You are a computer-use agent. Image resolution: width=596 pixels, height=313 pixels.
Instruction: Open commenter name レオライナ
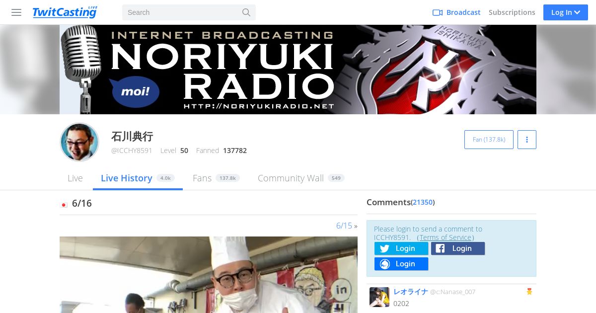click(x=411, y=292)
